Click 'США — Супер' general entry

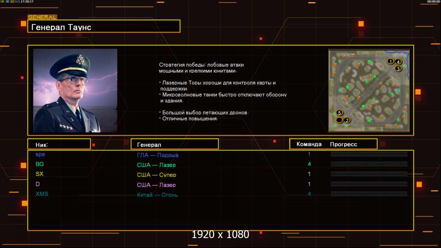(156, 175)
